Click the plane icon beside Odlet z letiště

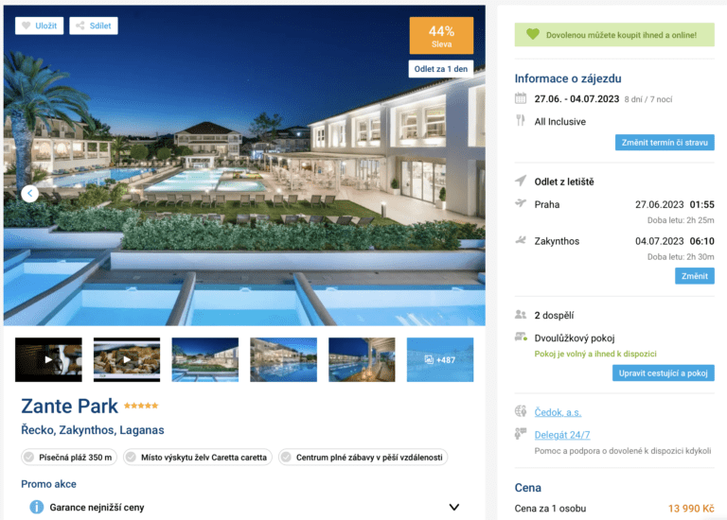pos(521,181)
